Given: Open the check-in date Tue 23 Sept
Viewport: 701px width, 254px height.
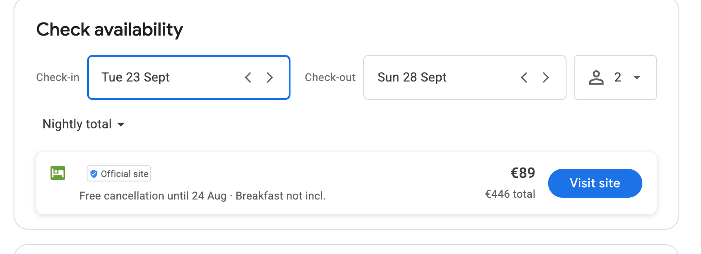Looking at the screenshot, I should 136,77.
